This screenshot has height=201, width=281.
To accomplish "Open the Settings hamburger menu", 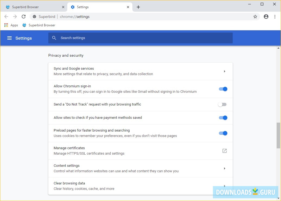I will pyautogui.click(x=9, y=38).
